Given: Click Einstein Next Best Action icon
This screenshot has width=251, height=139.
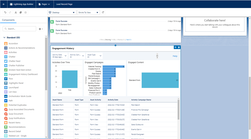Looking at the screenshot, I should (x=6, y=70).
